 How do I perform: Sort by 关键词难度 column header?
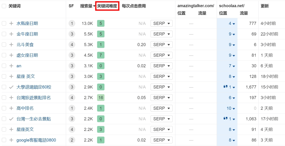[x=107, y=6]
